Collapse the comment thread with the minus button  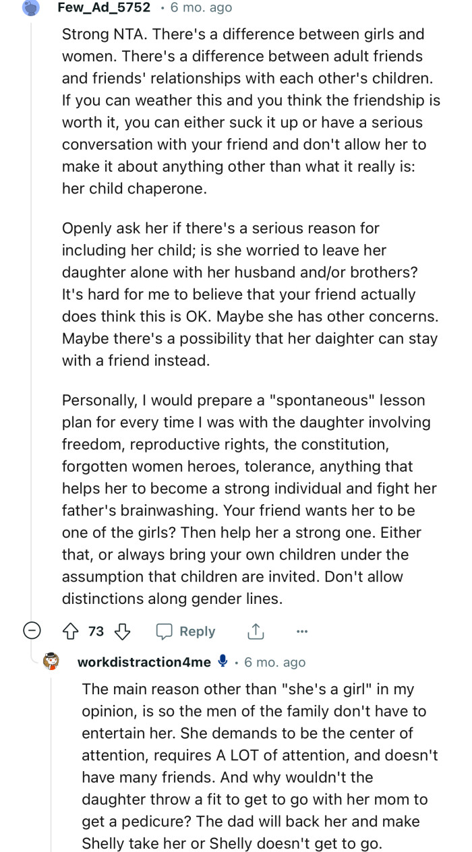coord(31,632)
